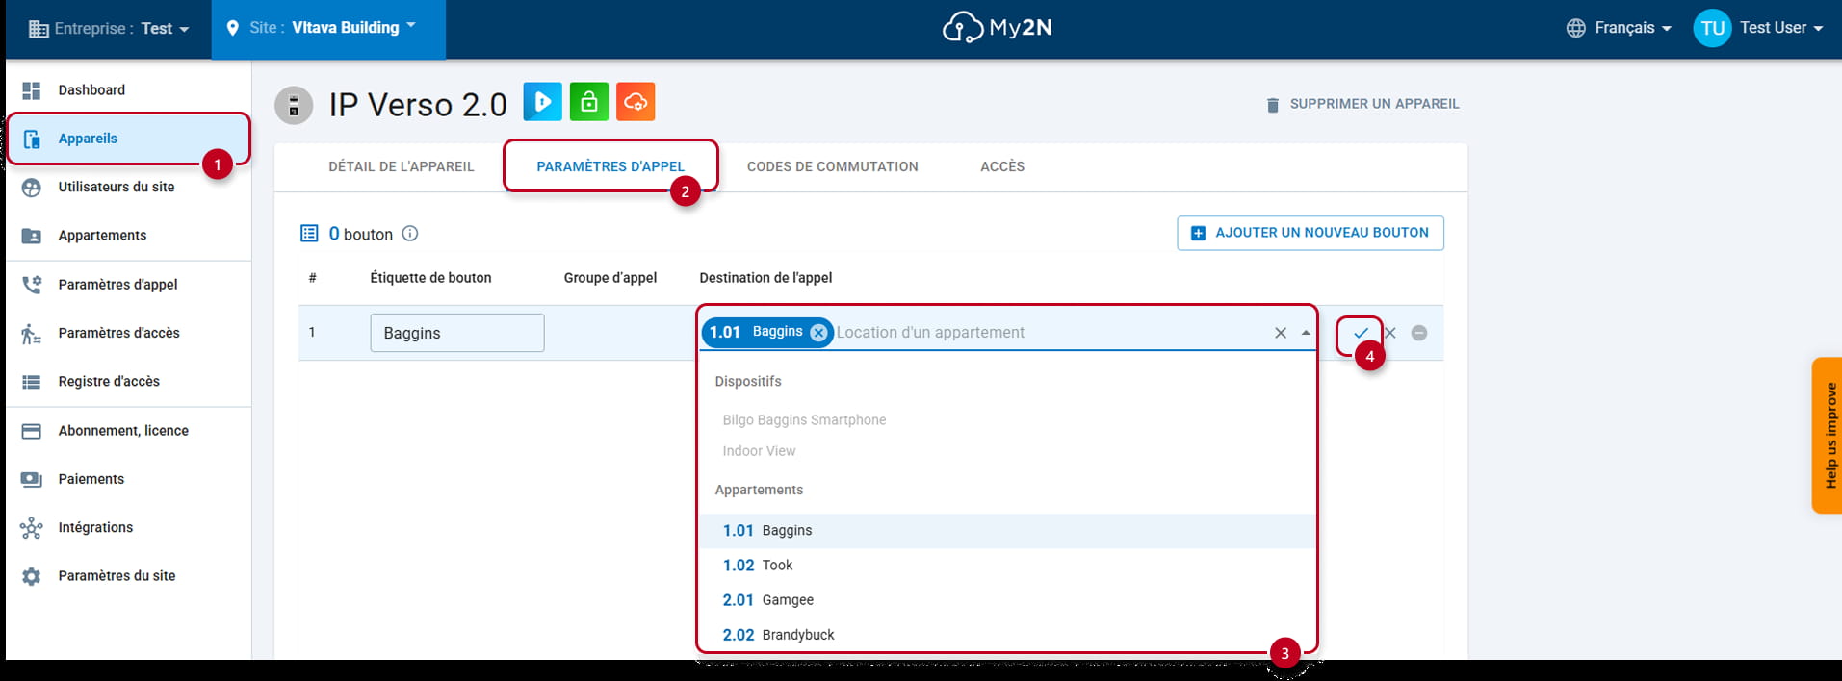Select apartment 1.01 Baggins in the list
The height and width of the screenshot is (681, 1842).
click(x=1007, y=531)
